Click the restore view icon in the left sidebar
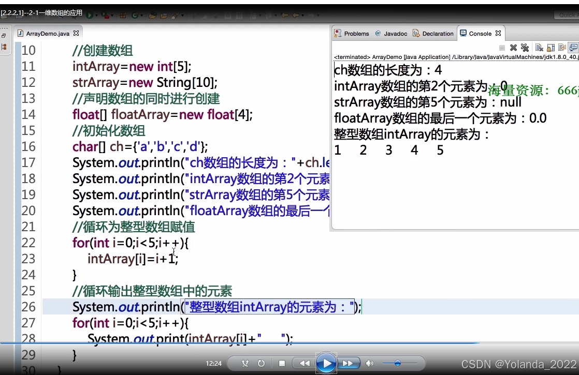Screen dimensions: 579x375 tap(4, 36)
